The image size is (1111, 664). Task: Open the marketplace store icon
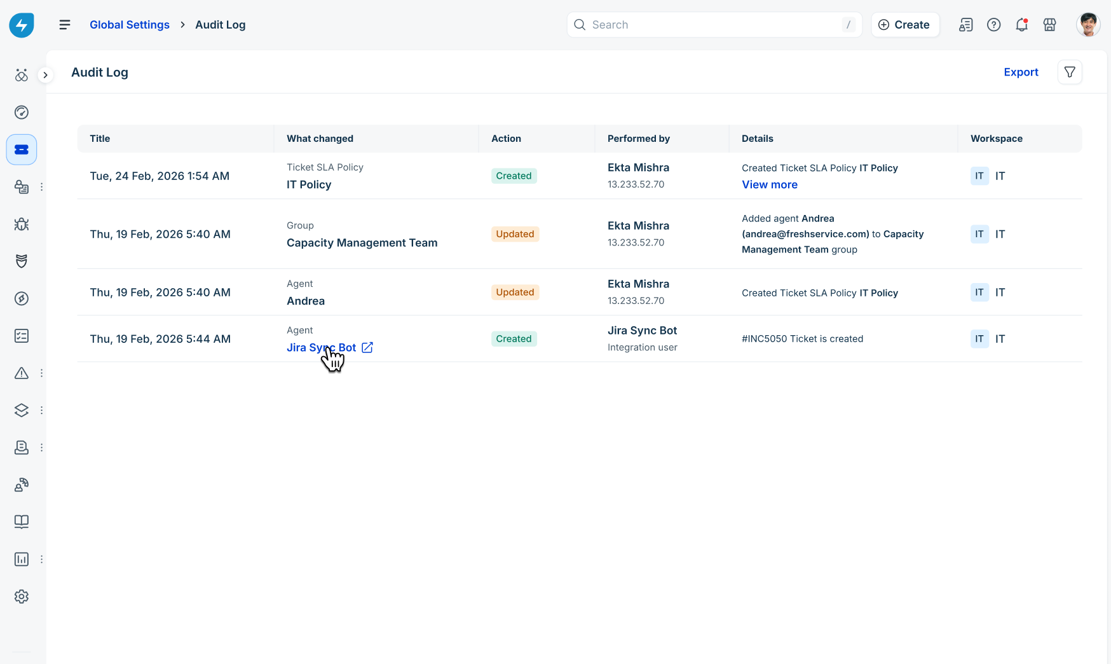1050,25
